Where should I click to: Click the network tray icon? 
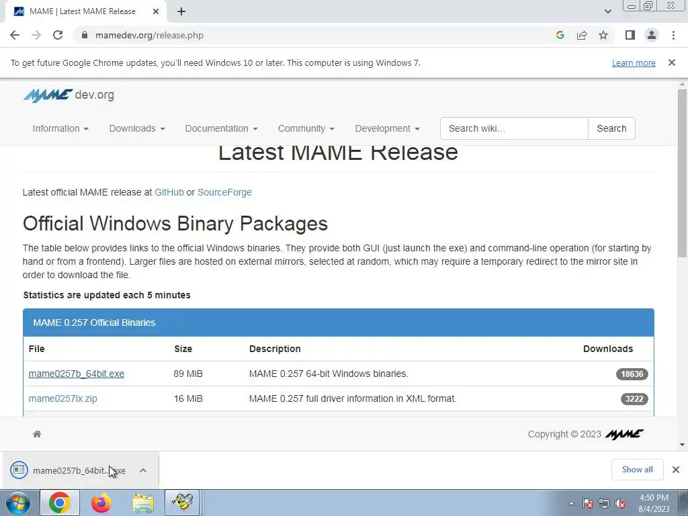tap(604, 503)
